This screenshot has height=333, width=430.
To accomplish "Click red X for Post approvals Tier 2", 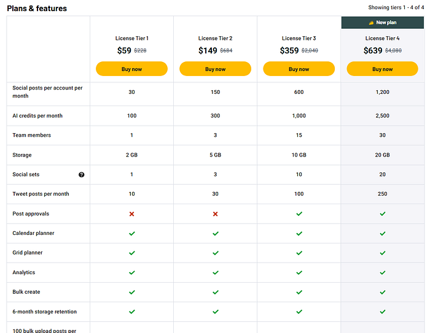I will tap(215, 214).
